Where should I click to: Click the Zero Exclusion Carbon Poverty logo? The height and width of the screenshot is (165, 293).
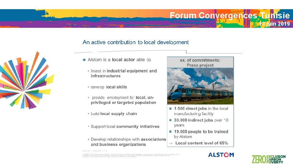[x=269, y=159]
